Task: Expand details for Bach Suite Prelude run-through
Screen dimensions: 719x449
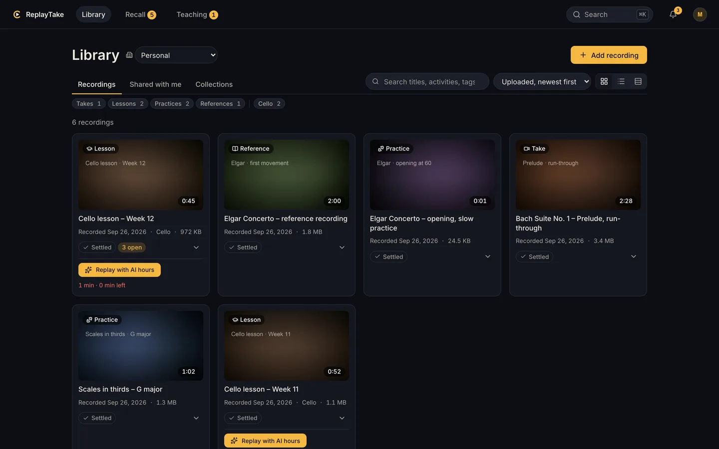Action: tap(634, 256)
